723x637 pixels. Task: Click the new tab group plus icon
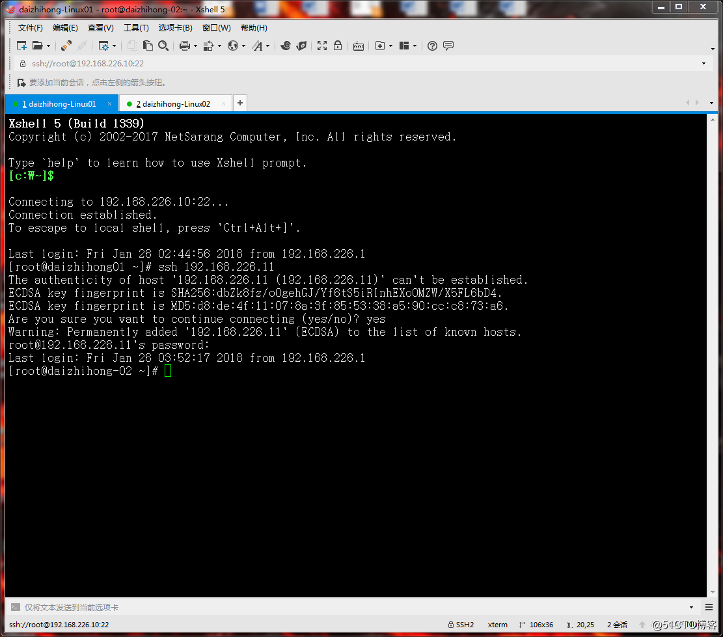point(380,46)
